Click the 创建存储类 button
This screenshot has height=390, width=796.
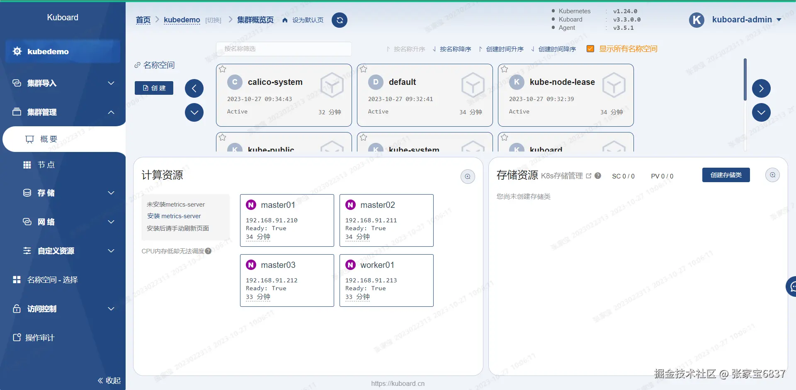tap(726, 175)
